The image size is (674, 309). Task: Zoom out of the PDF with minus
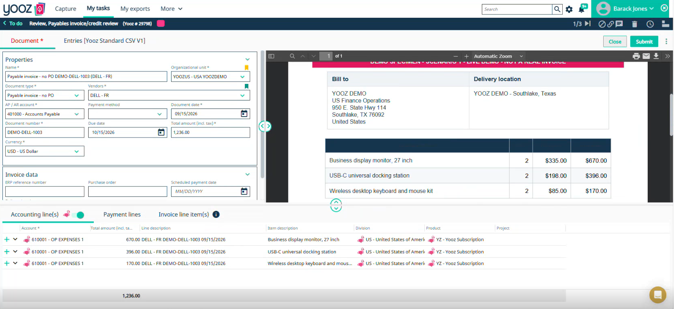point(456,56)
